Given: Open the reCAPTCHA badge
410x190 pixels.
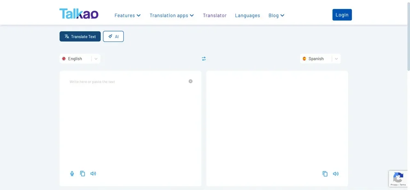Looking at the screenshot, I should coord(398,179).
